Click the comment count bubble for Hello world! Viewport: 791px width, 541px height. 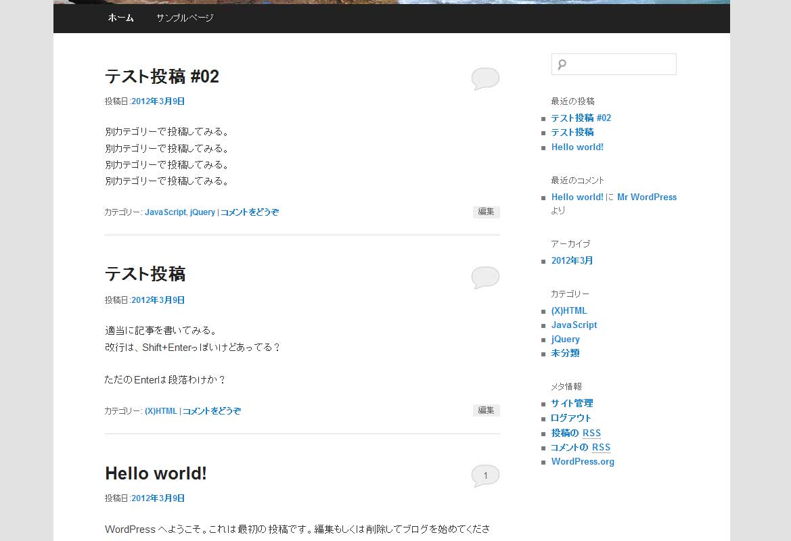(485, 476)
